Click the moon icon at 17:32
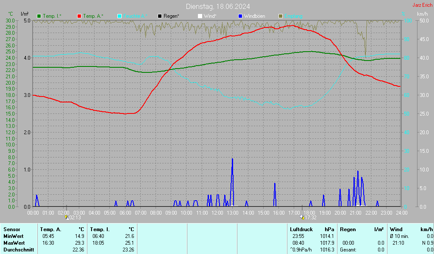Viewport: 434px width, 254px height. click(302, 217)
